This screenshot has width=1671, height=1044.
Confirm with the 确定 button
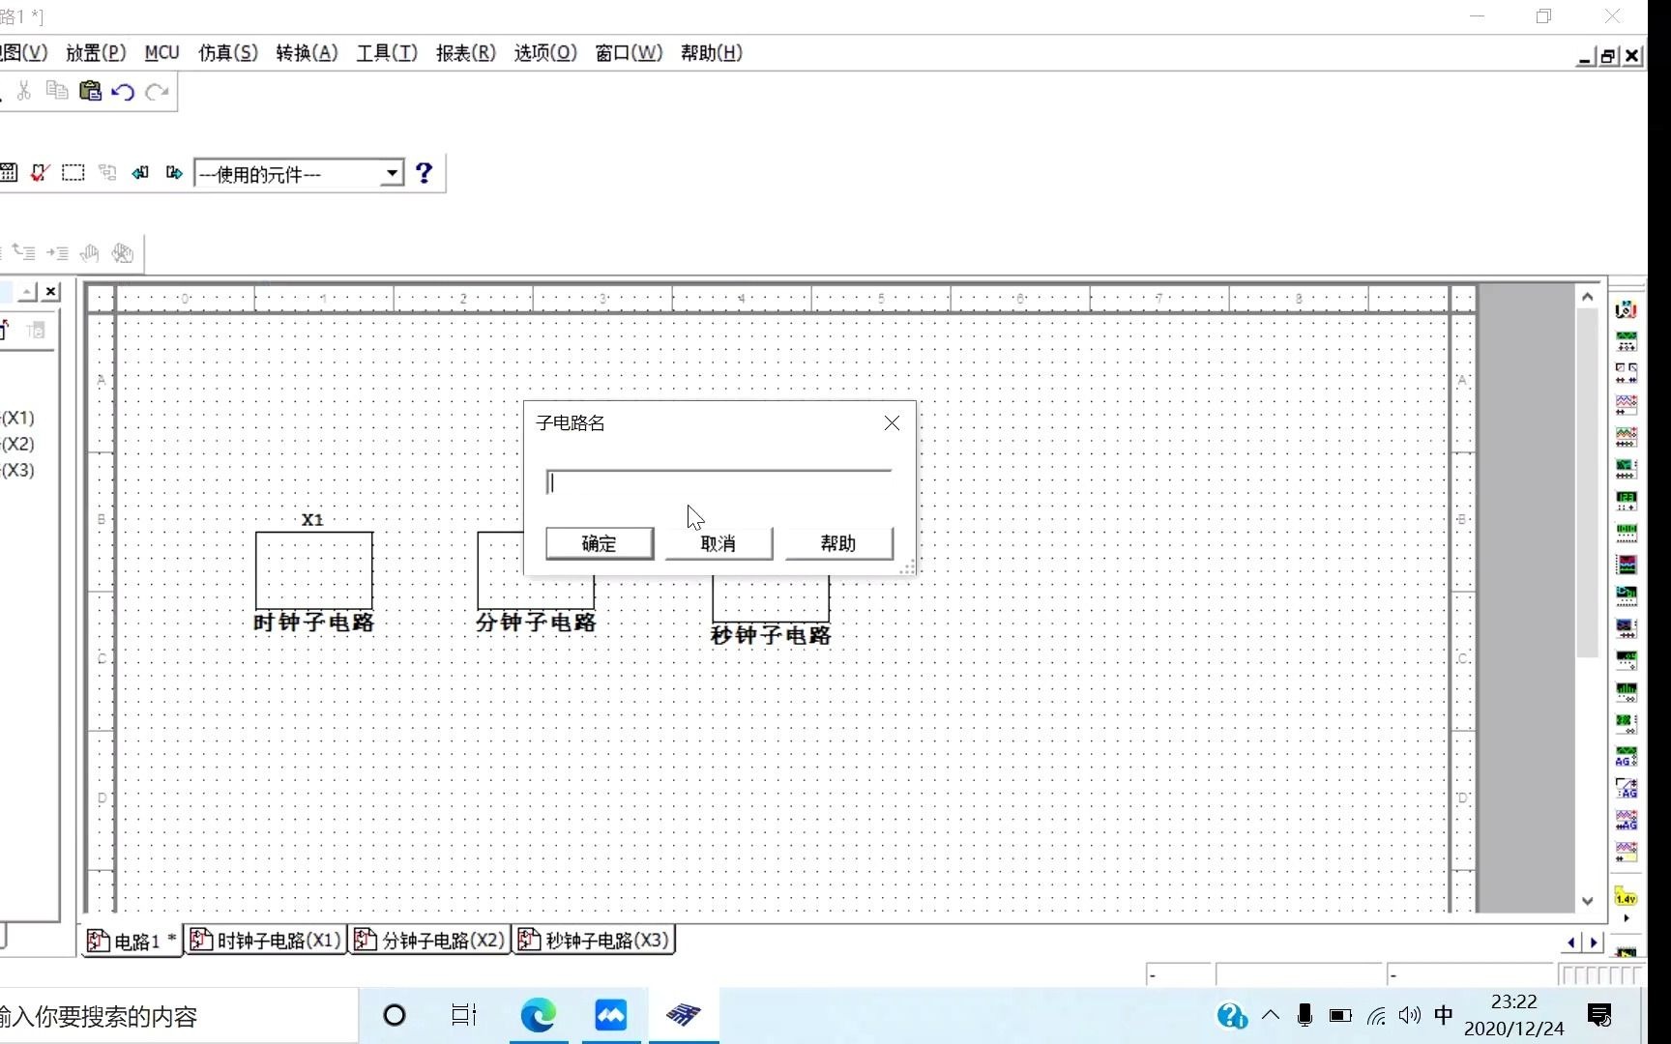coord(600,543)
